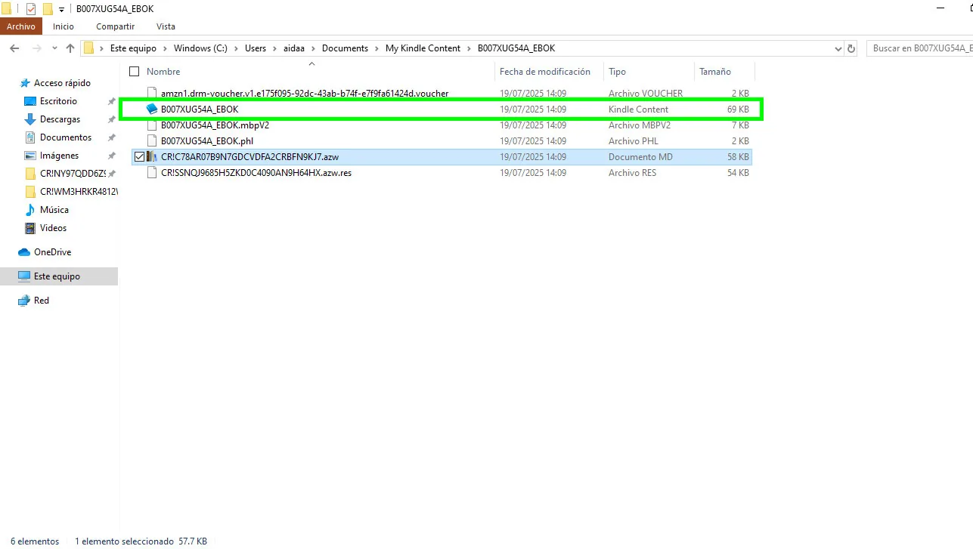
Task: Click the Documentos icon in sidebar
Action: pyautogui.click(x=30, y=137)
